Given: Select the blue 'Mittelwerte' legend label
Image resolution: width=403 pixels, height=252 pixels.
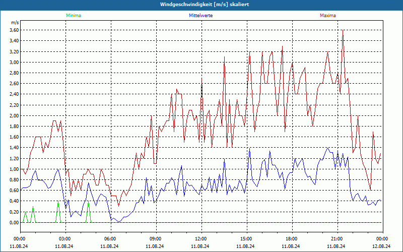Looking at the screenshot, I should [200, 16].
